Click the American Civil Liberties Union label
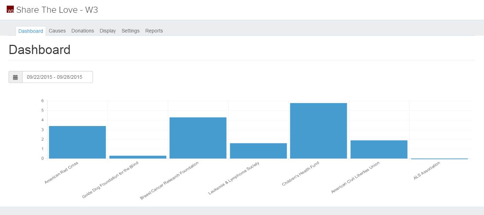484x215 pixels. coord(355,178)
